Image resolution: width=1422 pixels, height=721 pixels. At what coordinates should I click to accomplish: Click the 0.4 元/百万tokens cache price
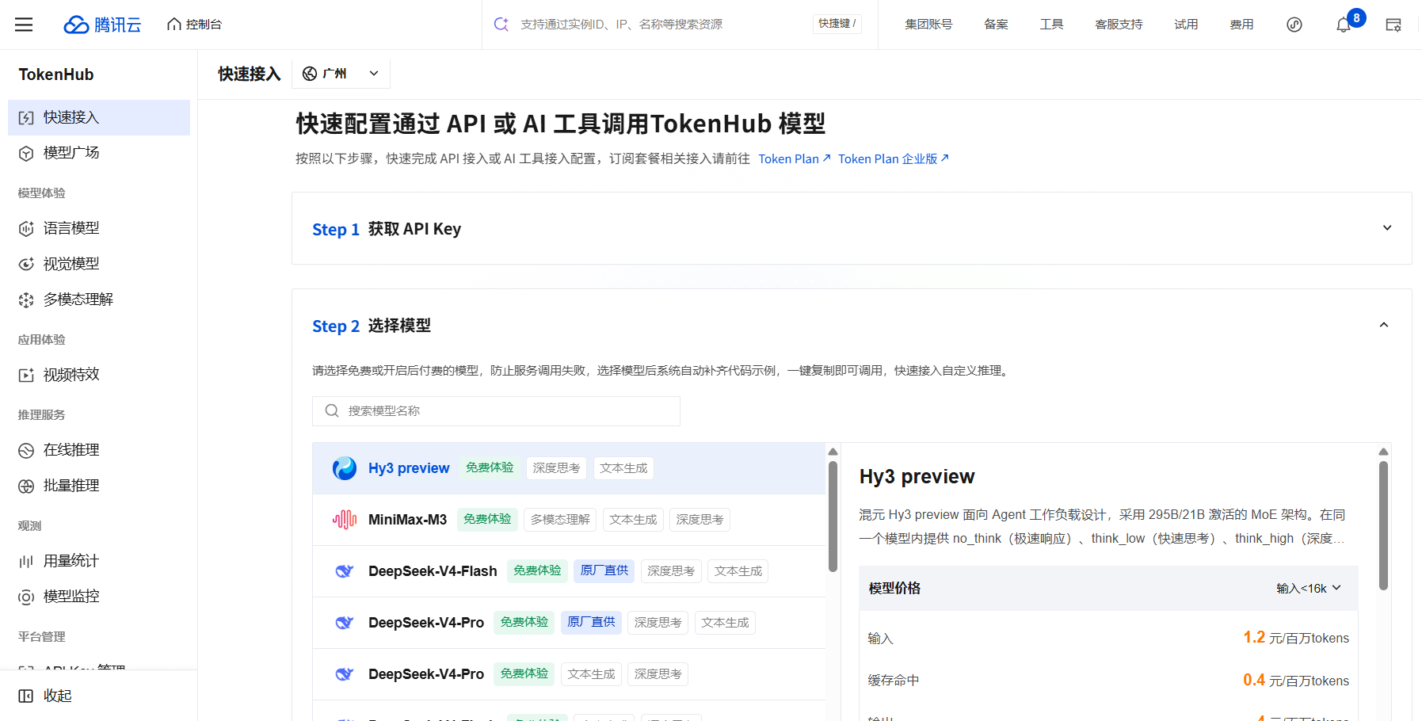pyautogui.click(x=1296, y=681)
